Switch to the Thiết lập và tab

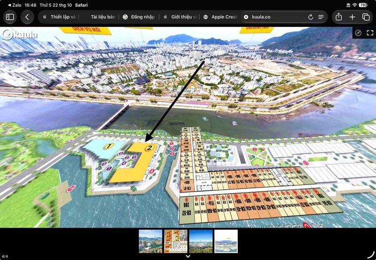[60, 17]
